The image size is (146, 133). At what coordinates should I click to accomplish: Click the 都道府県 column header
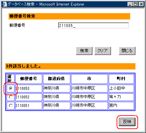tap(56, 79)
